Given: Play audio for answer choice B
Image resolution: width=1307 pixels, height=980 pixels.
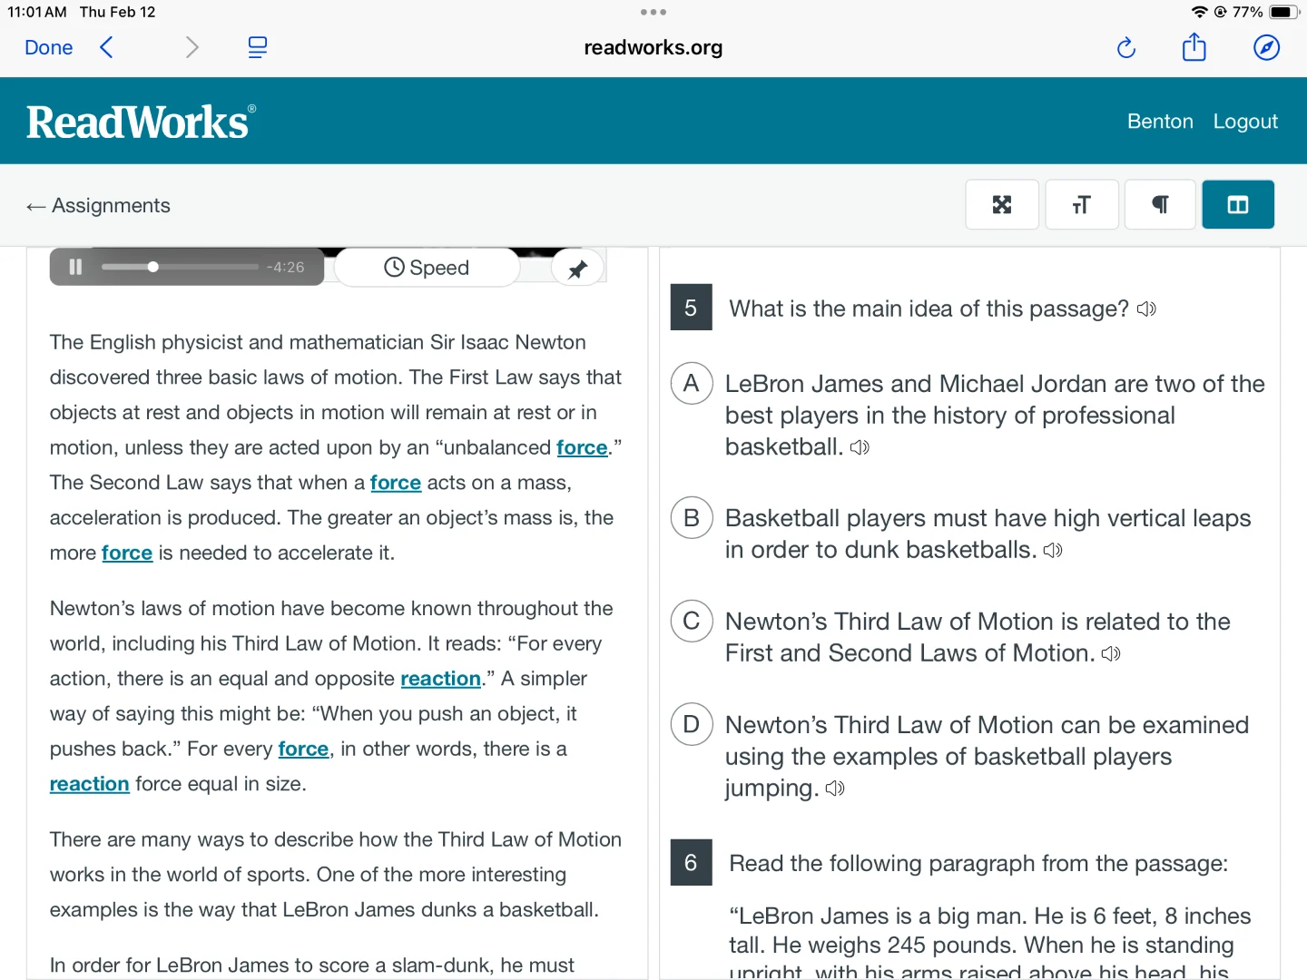Looking at the screenshot, I should (1053, 551).
